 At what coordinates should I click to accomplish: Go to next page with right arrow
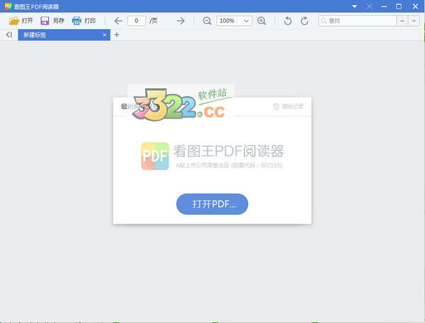[x=181, y=20]
